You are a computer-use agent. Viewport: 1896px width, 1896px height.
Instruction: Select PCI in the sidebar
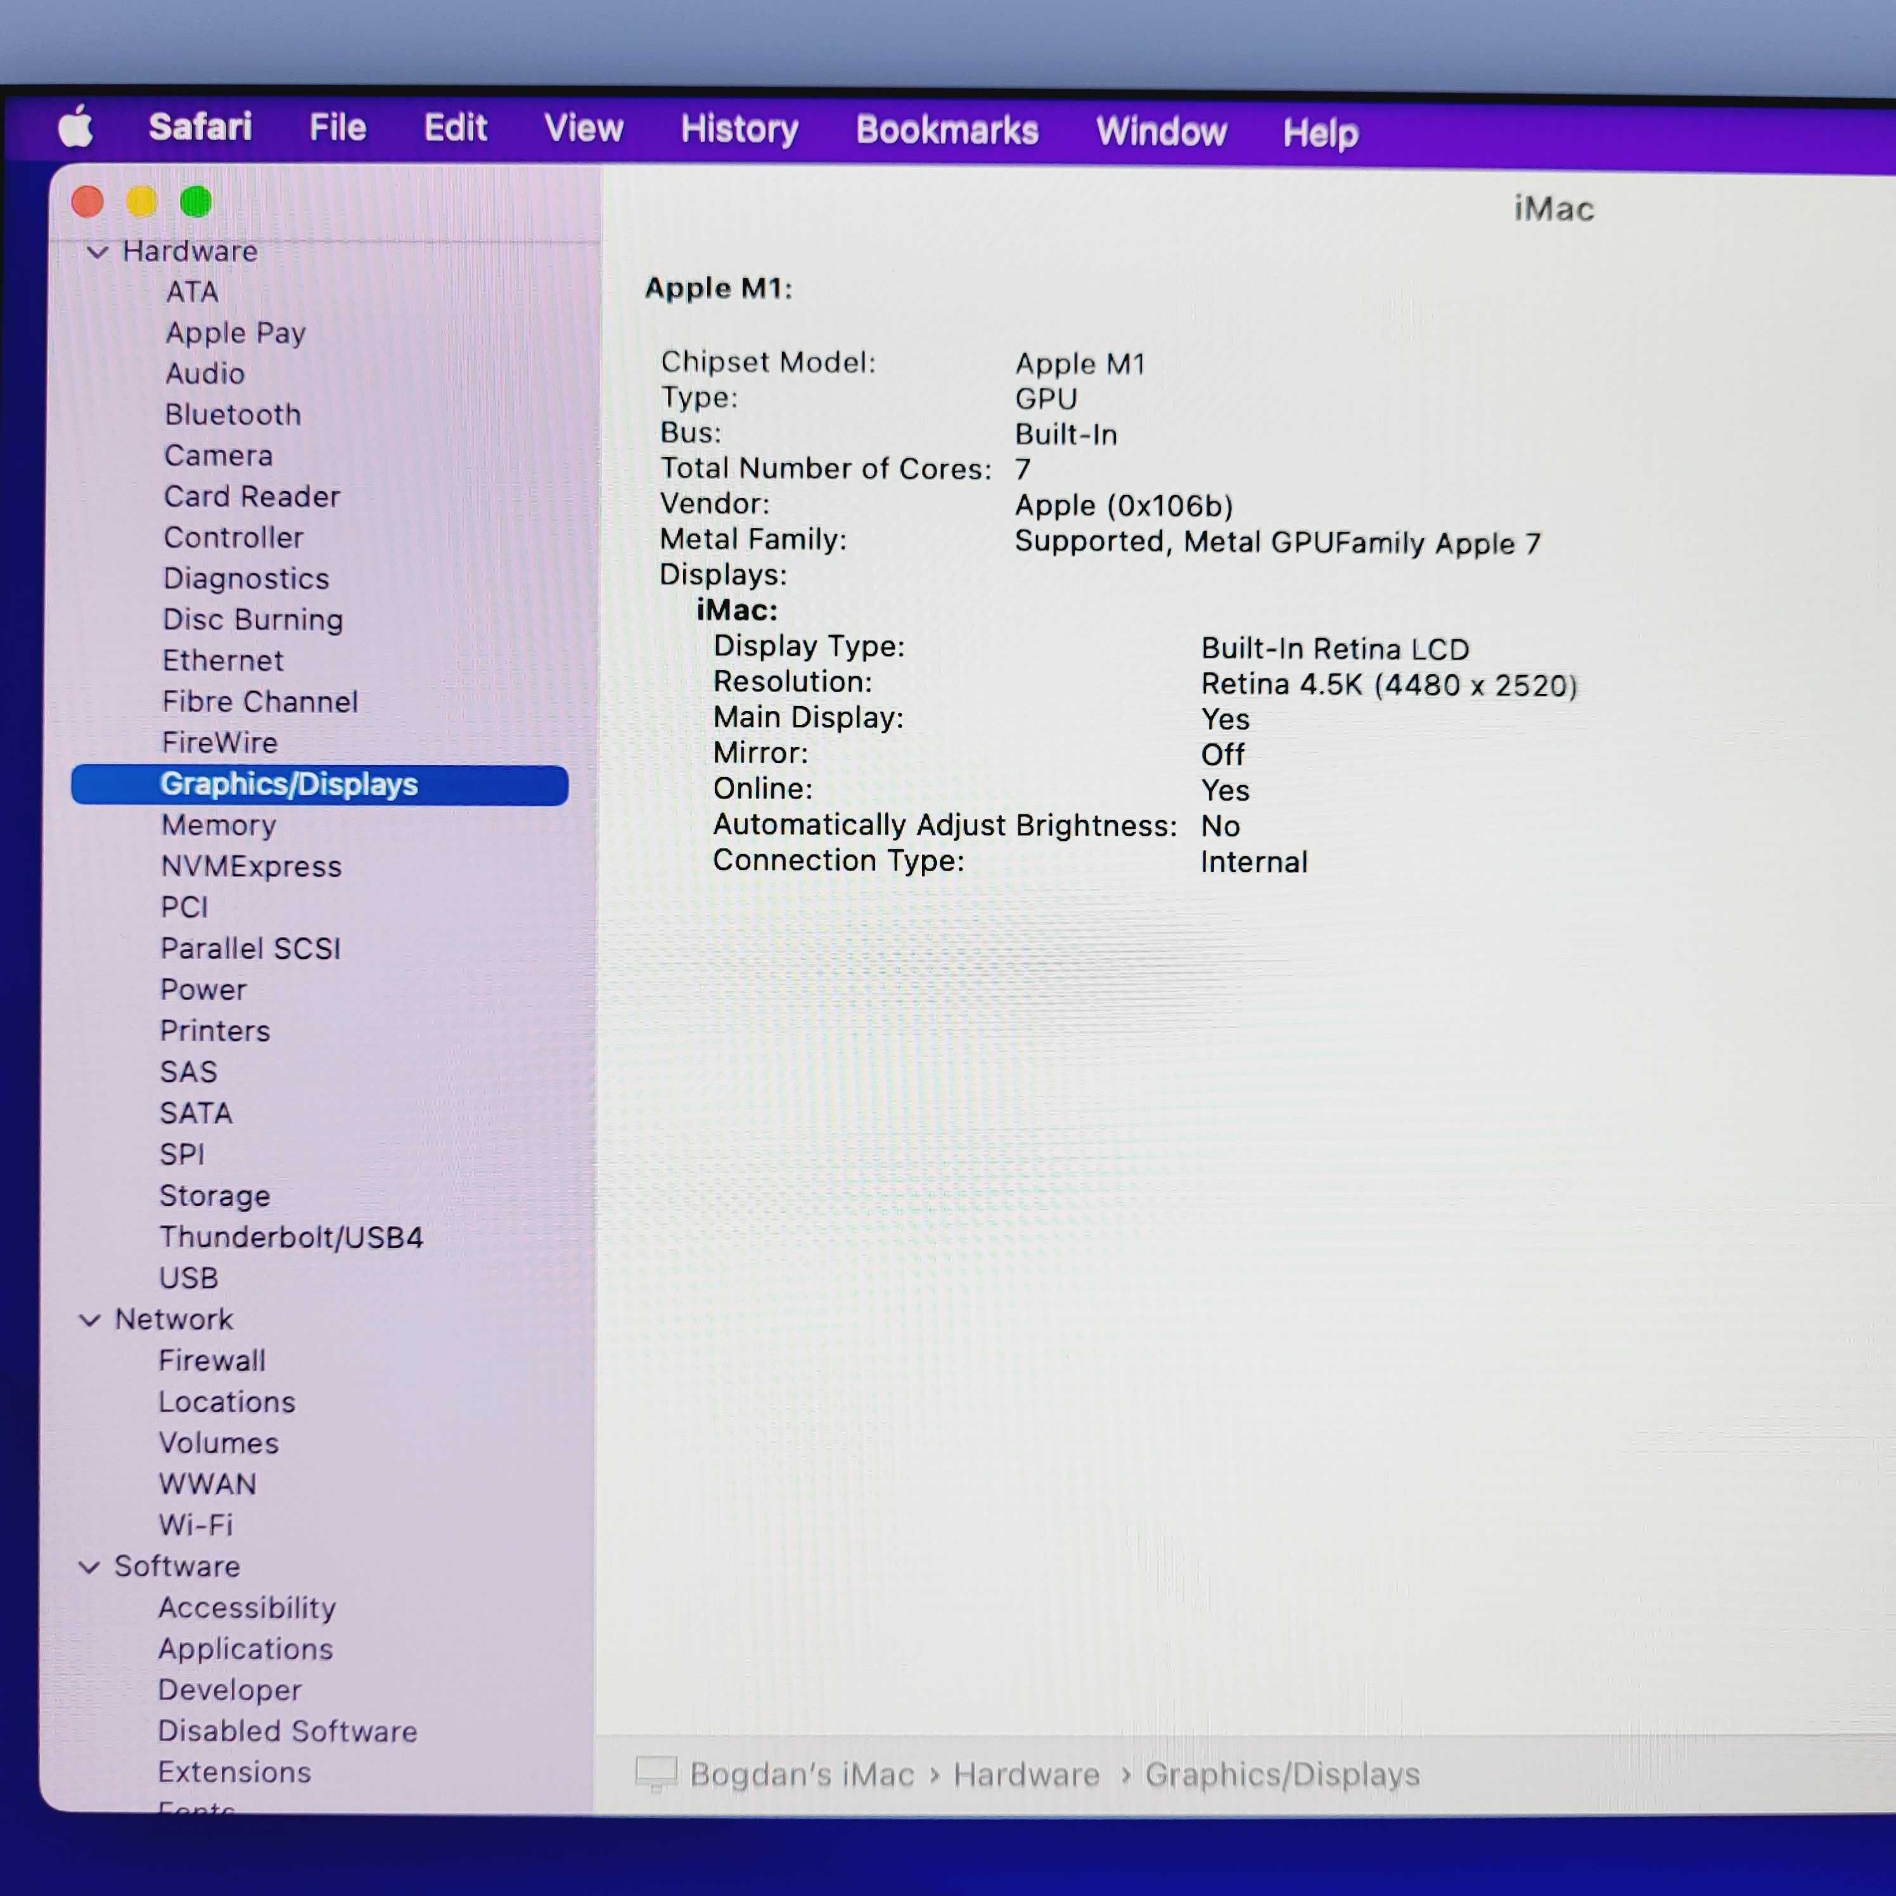tap(184, 908)
